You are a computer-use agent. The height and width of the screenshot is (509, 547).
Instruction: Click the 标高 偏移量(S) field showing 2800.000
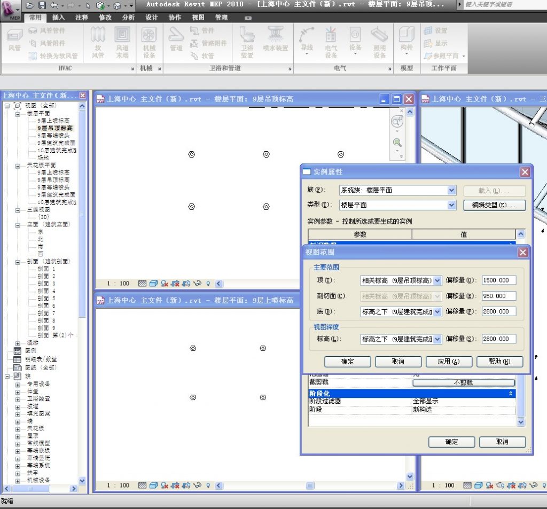pos(498,339)
